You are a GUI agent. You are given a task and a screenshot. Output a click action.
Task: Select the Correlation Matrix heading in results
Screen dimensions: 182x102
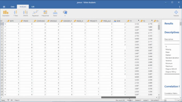coord(172,86)
